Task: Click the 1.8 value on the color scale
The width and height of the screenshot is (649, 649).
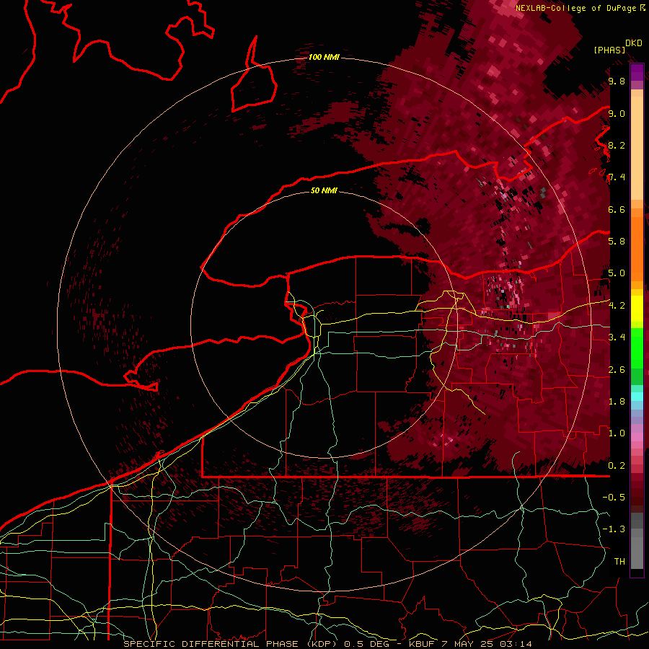Action: (x=617, y=402)
